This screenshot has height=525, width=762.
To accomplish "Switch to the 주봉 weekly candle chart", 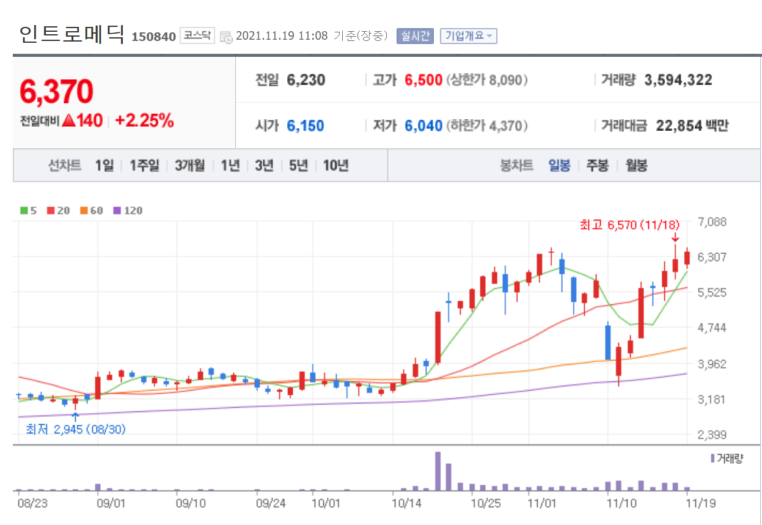I will click(598, 165).
